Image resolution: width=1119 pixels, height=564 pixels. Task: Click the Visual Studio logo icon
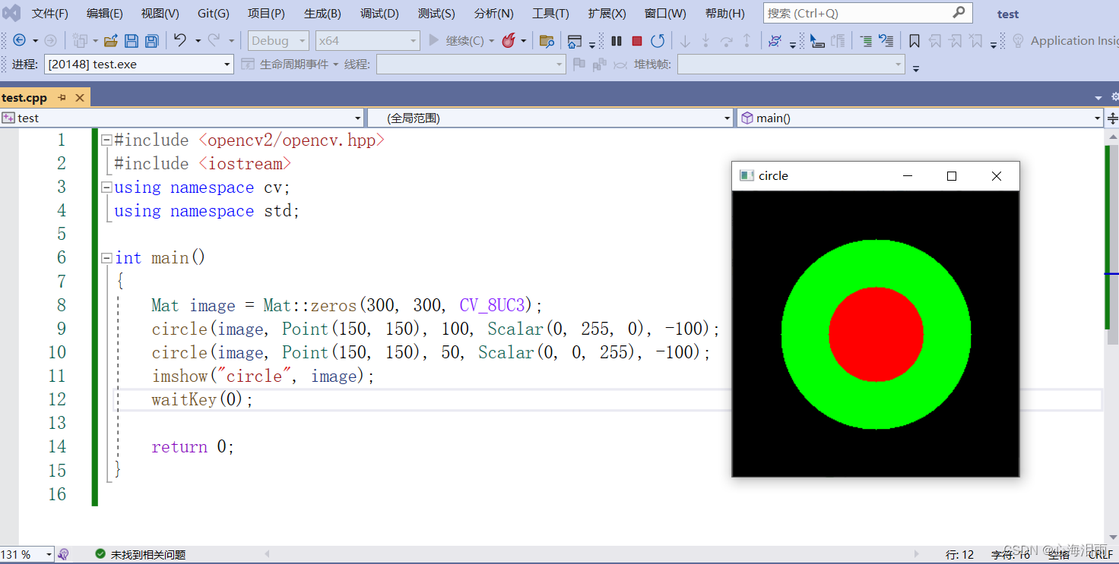coord(11,14)
